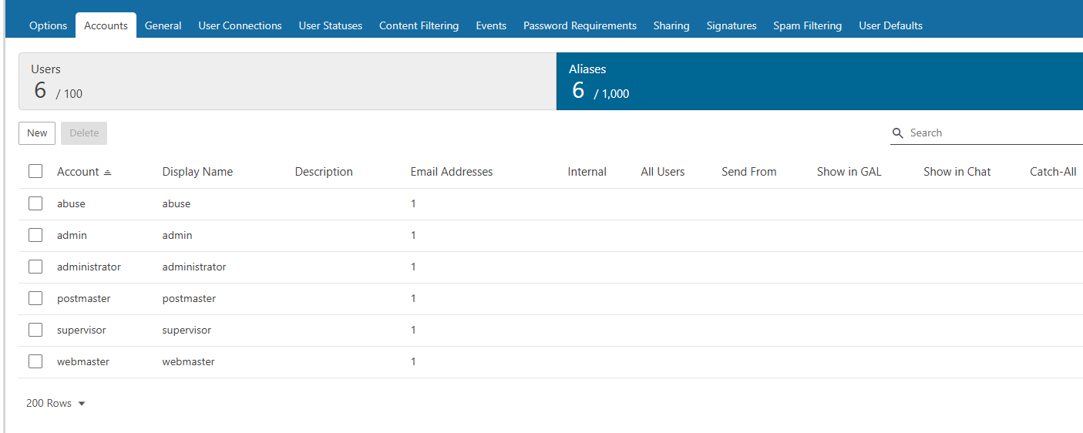Select the webmaster alias checkbox
This screenshot has height=433, width=1083.
point(35,361)
